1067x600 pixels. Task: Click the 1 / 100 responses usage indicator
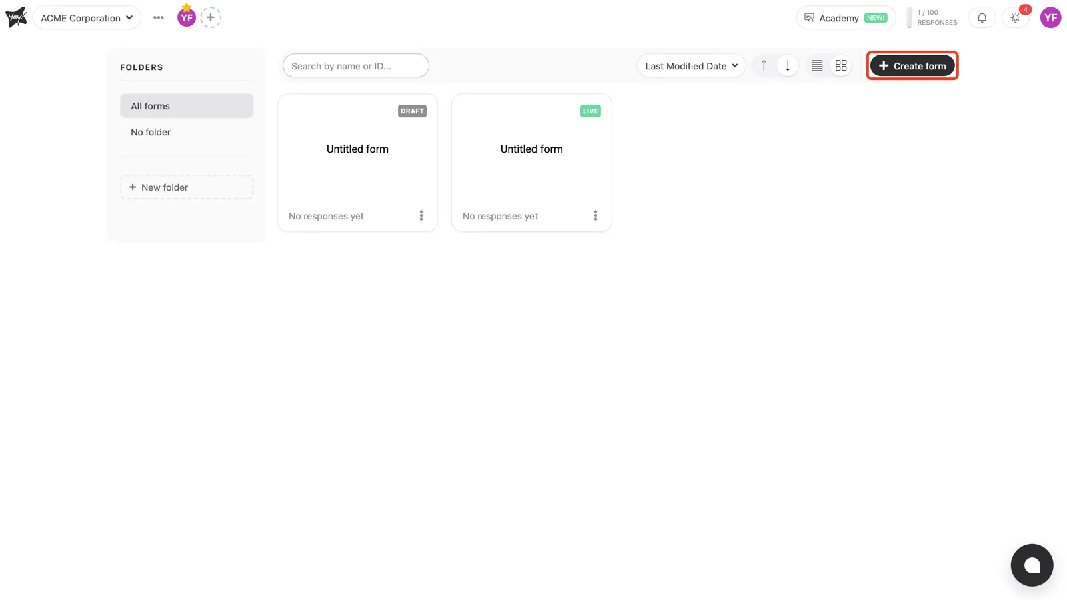(932, 18)
